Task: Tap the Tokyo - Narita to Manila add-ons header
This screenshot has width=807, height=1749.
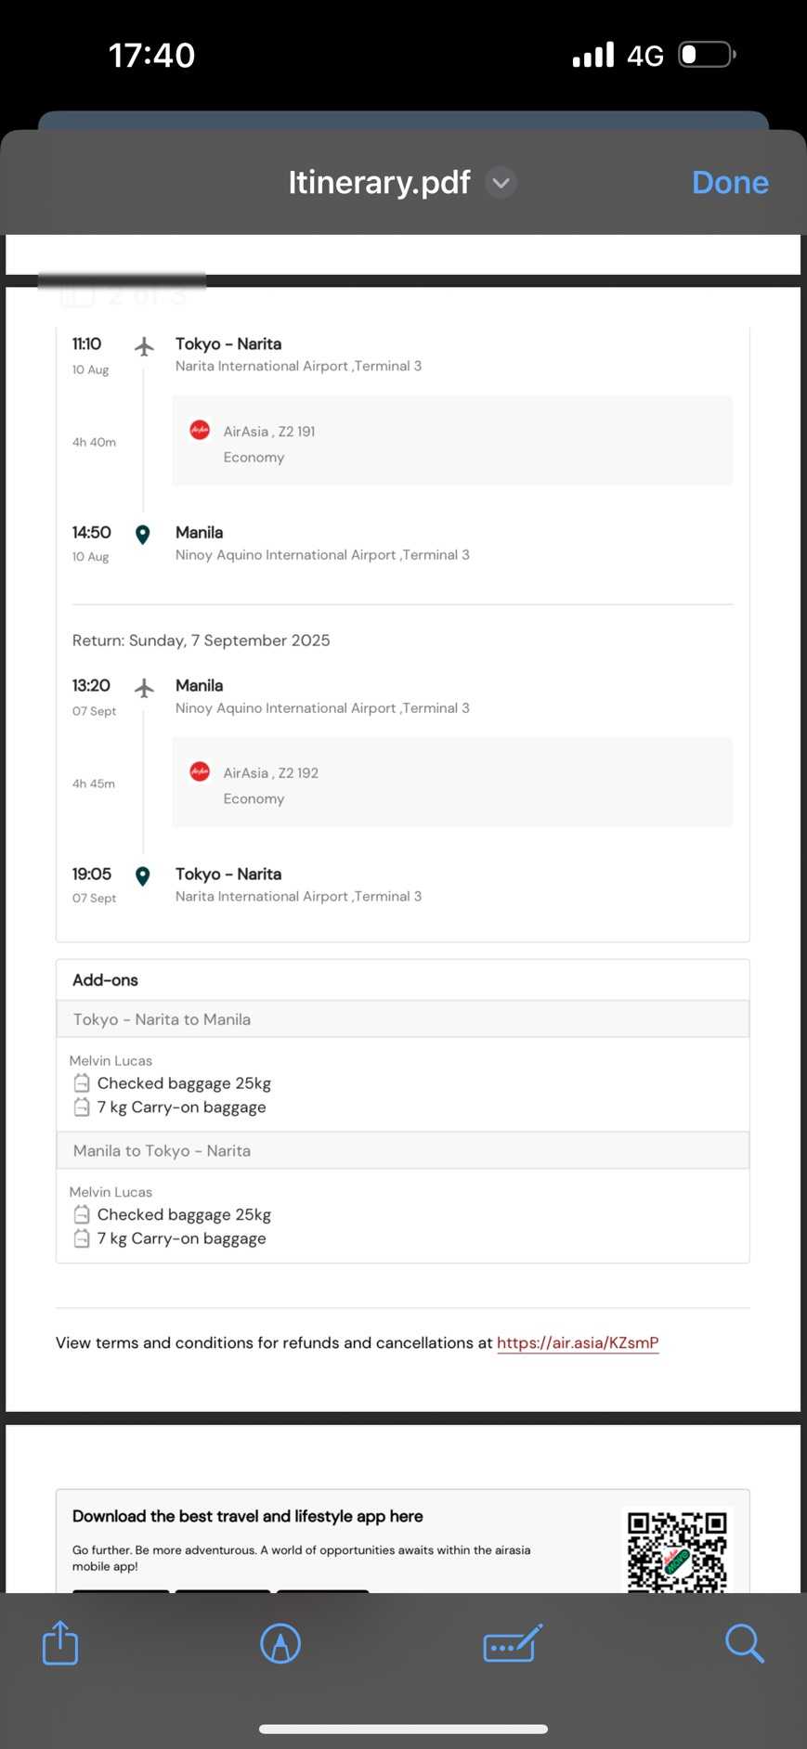Action: 402,1019
